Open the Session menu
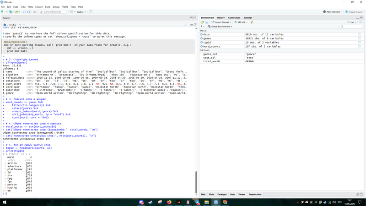 [39, 7]
